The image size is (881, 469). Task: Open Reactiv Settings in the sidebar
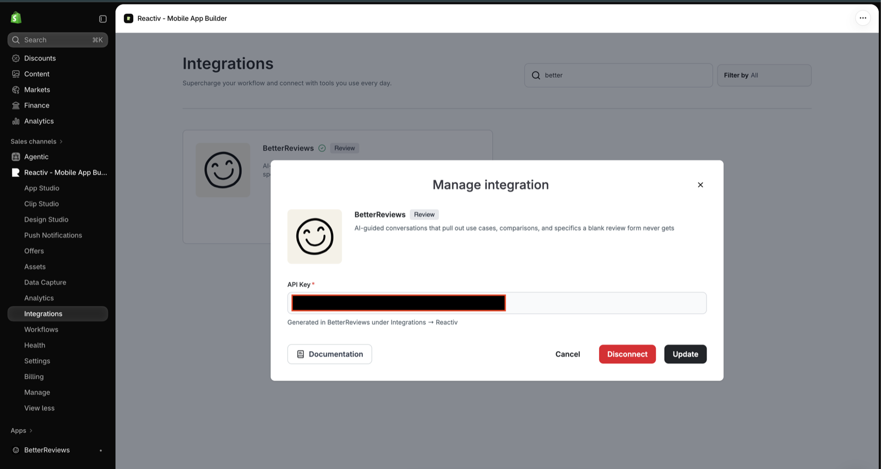[x=37, y=361]
